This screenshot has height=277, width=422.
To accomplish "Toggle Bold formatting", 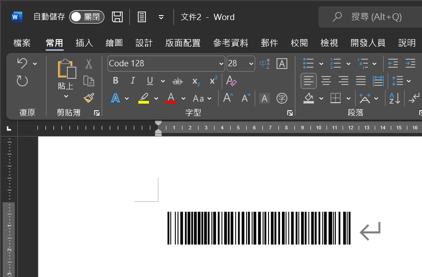I will 116,81.
